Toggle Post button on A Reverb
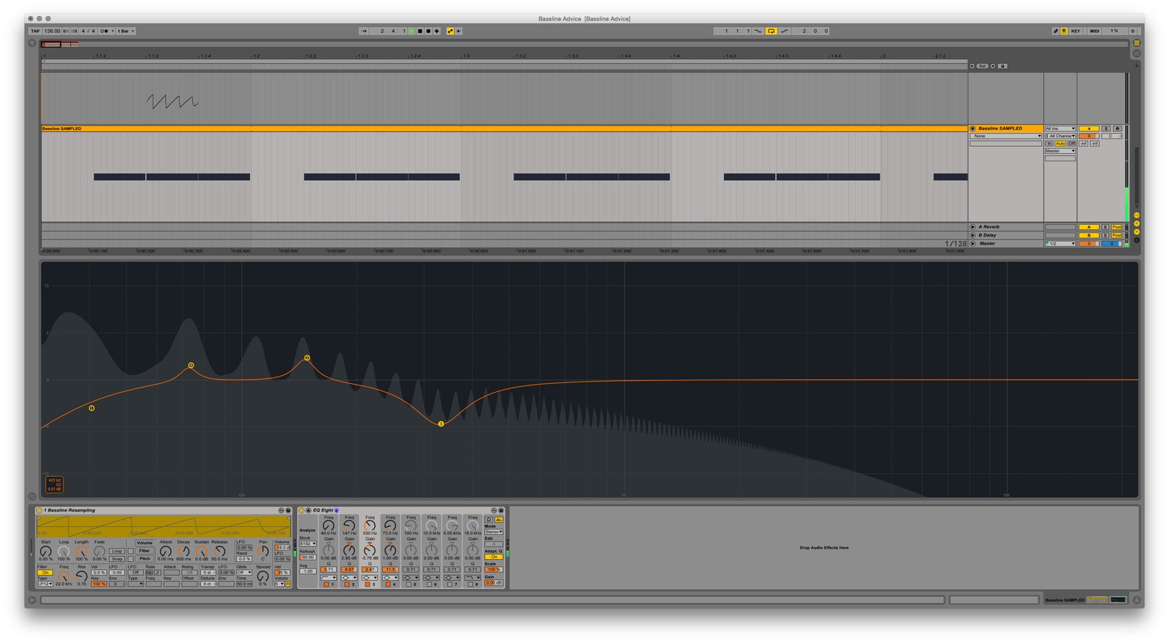1169x643 pixels. [1116, 227]
